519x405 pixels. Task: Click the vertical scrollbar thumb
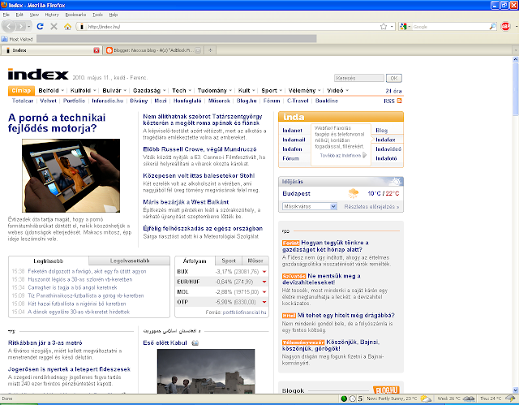coord(516,88)
